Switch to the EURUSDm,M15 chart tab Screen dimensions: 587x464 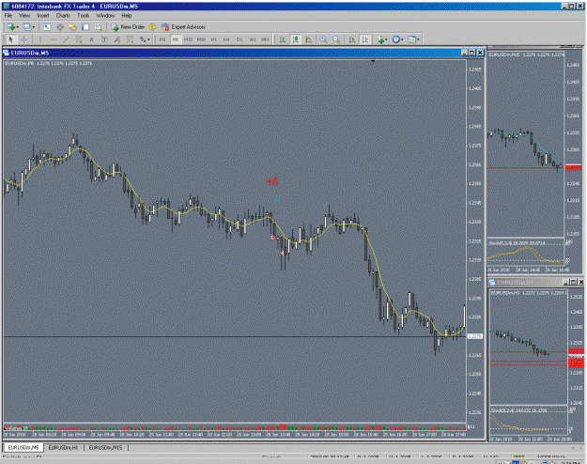pyautogui.click(x=105, y=447)
